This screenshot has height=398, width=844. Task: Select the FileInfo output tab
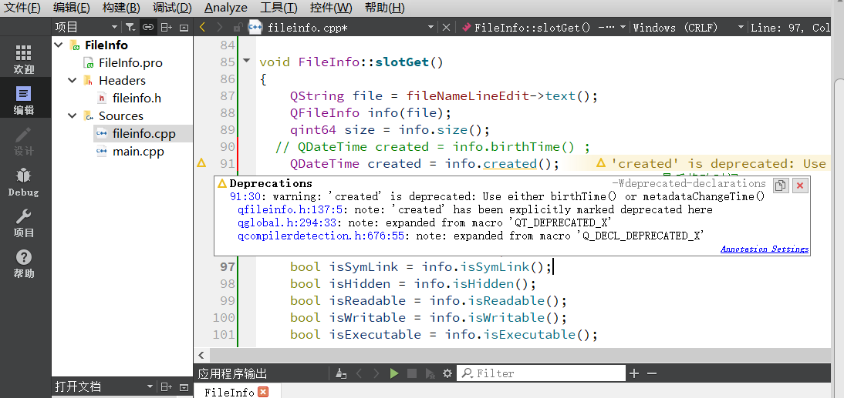[x=229, y=392]
